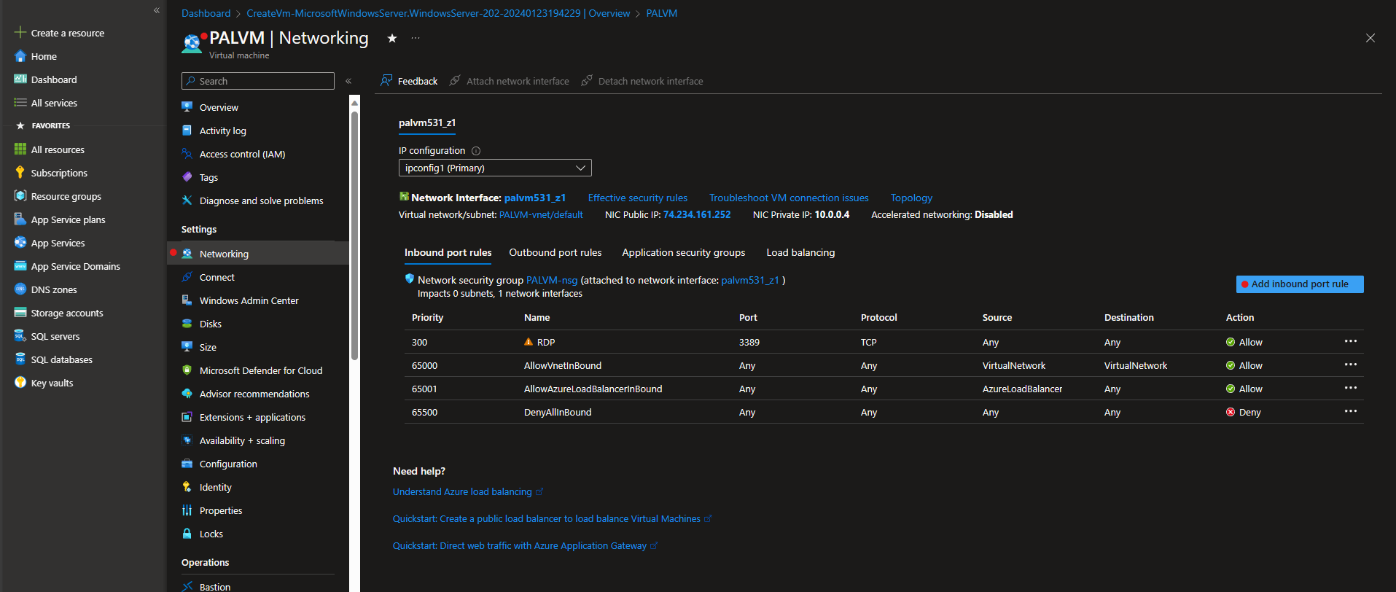1396x592 pixels.
Task: Click the resource menu Search field
Action: tap(258, 81)
